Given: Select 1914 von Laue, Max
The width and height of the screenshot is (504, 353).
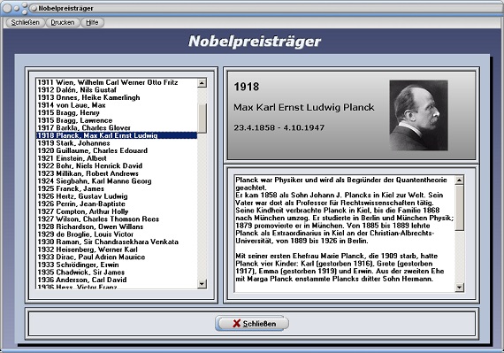Looking at the screenshot, I should click(x=117, y=105).
